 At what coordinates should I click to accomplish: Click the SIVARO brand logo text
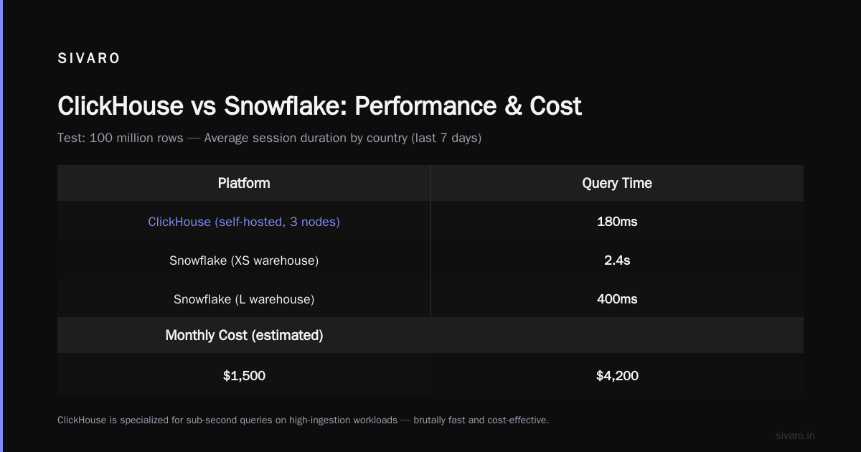[x=89, y=59]
